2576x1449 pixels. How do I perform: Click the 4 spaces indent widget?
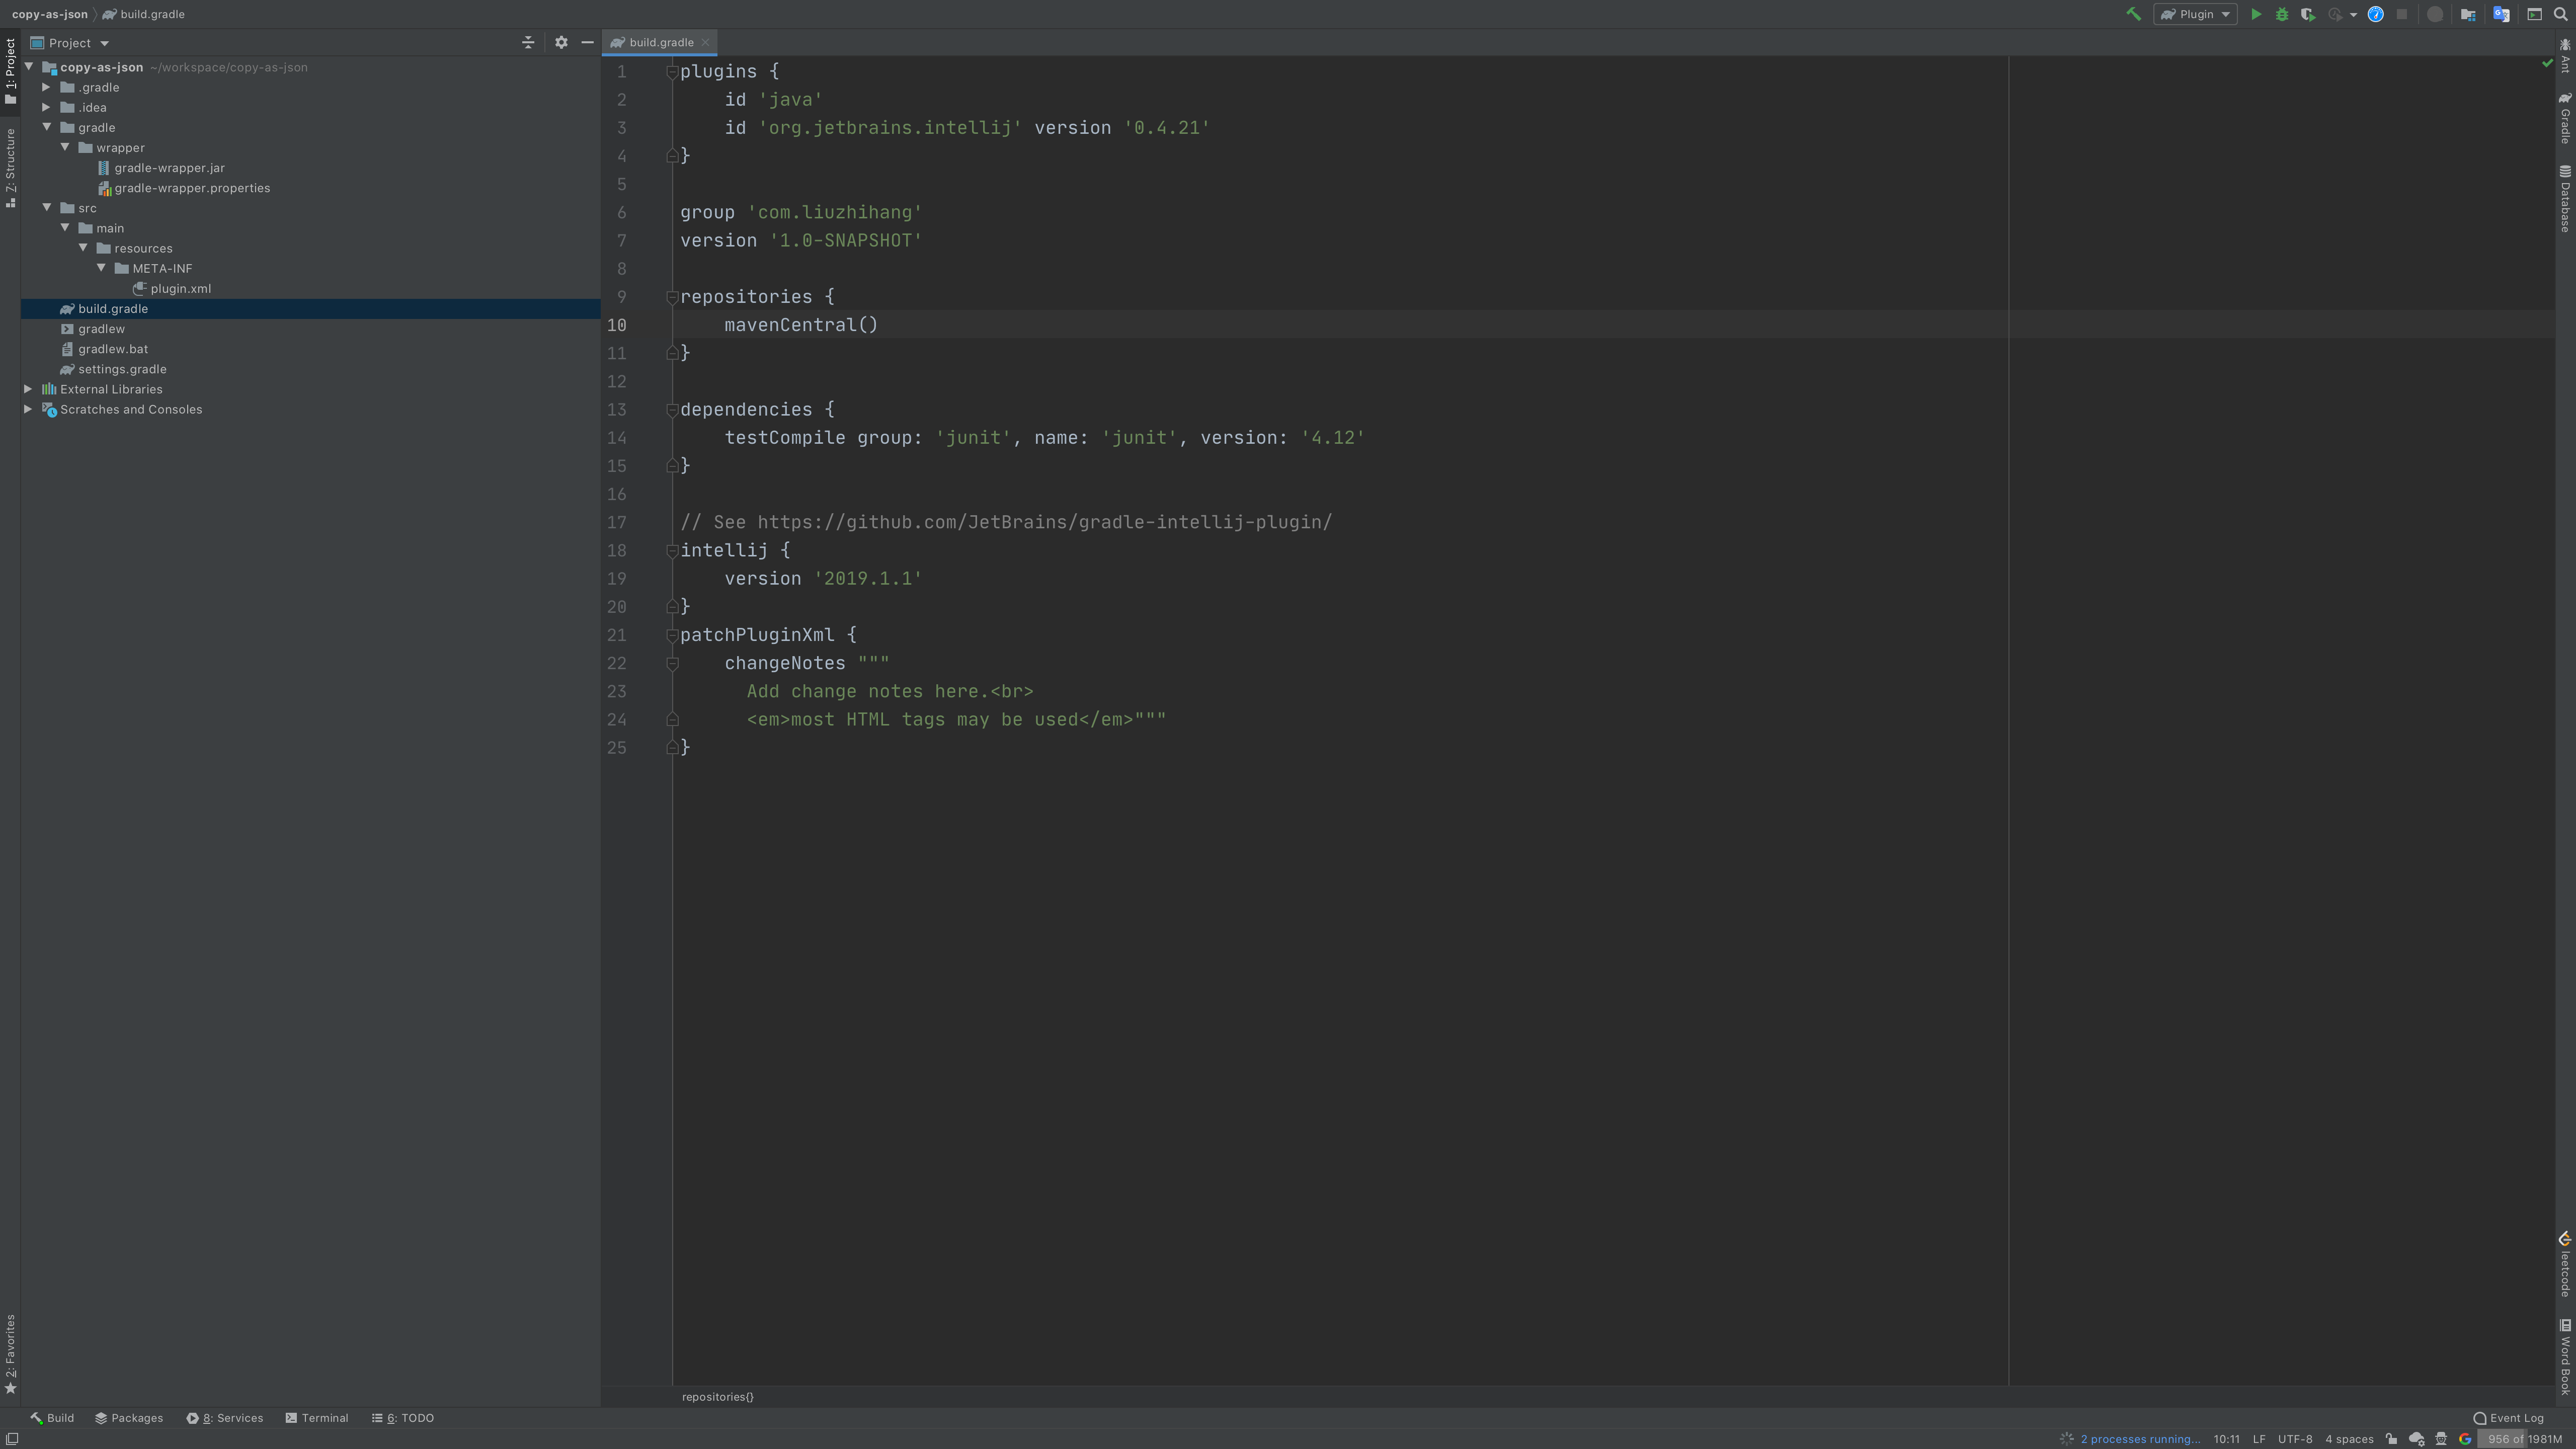coord(2349,1439)
